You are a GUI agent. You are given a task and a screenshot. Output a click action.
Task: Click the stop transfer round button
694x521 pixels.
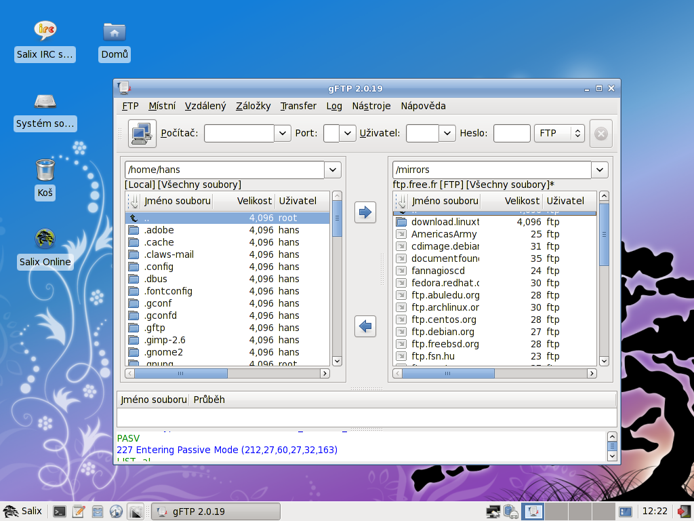(x=600, y=134)
